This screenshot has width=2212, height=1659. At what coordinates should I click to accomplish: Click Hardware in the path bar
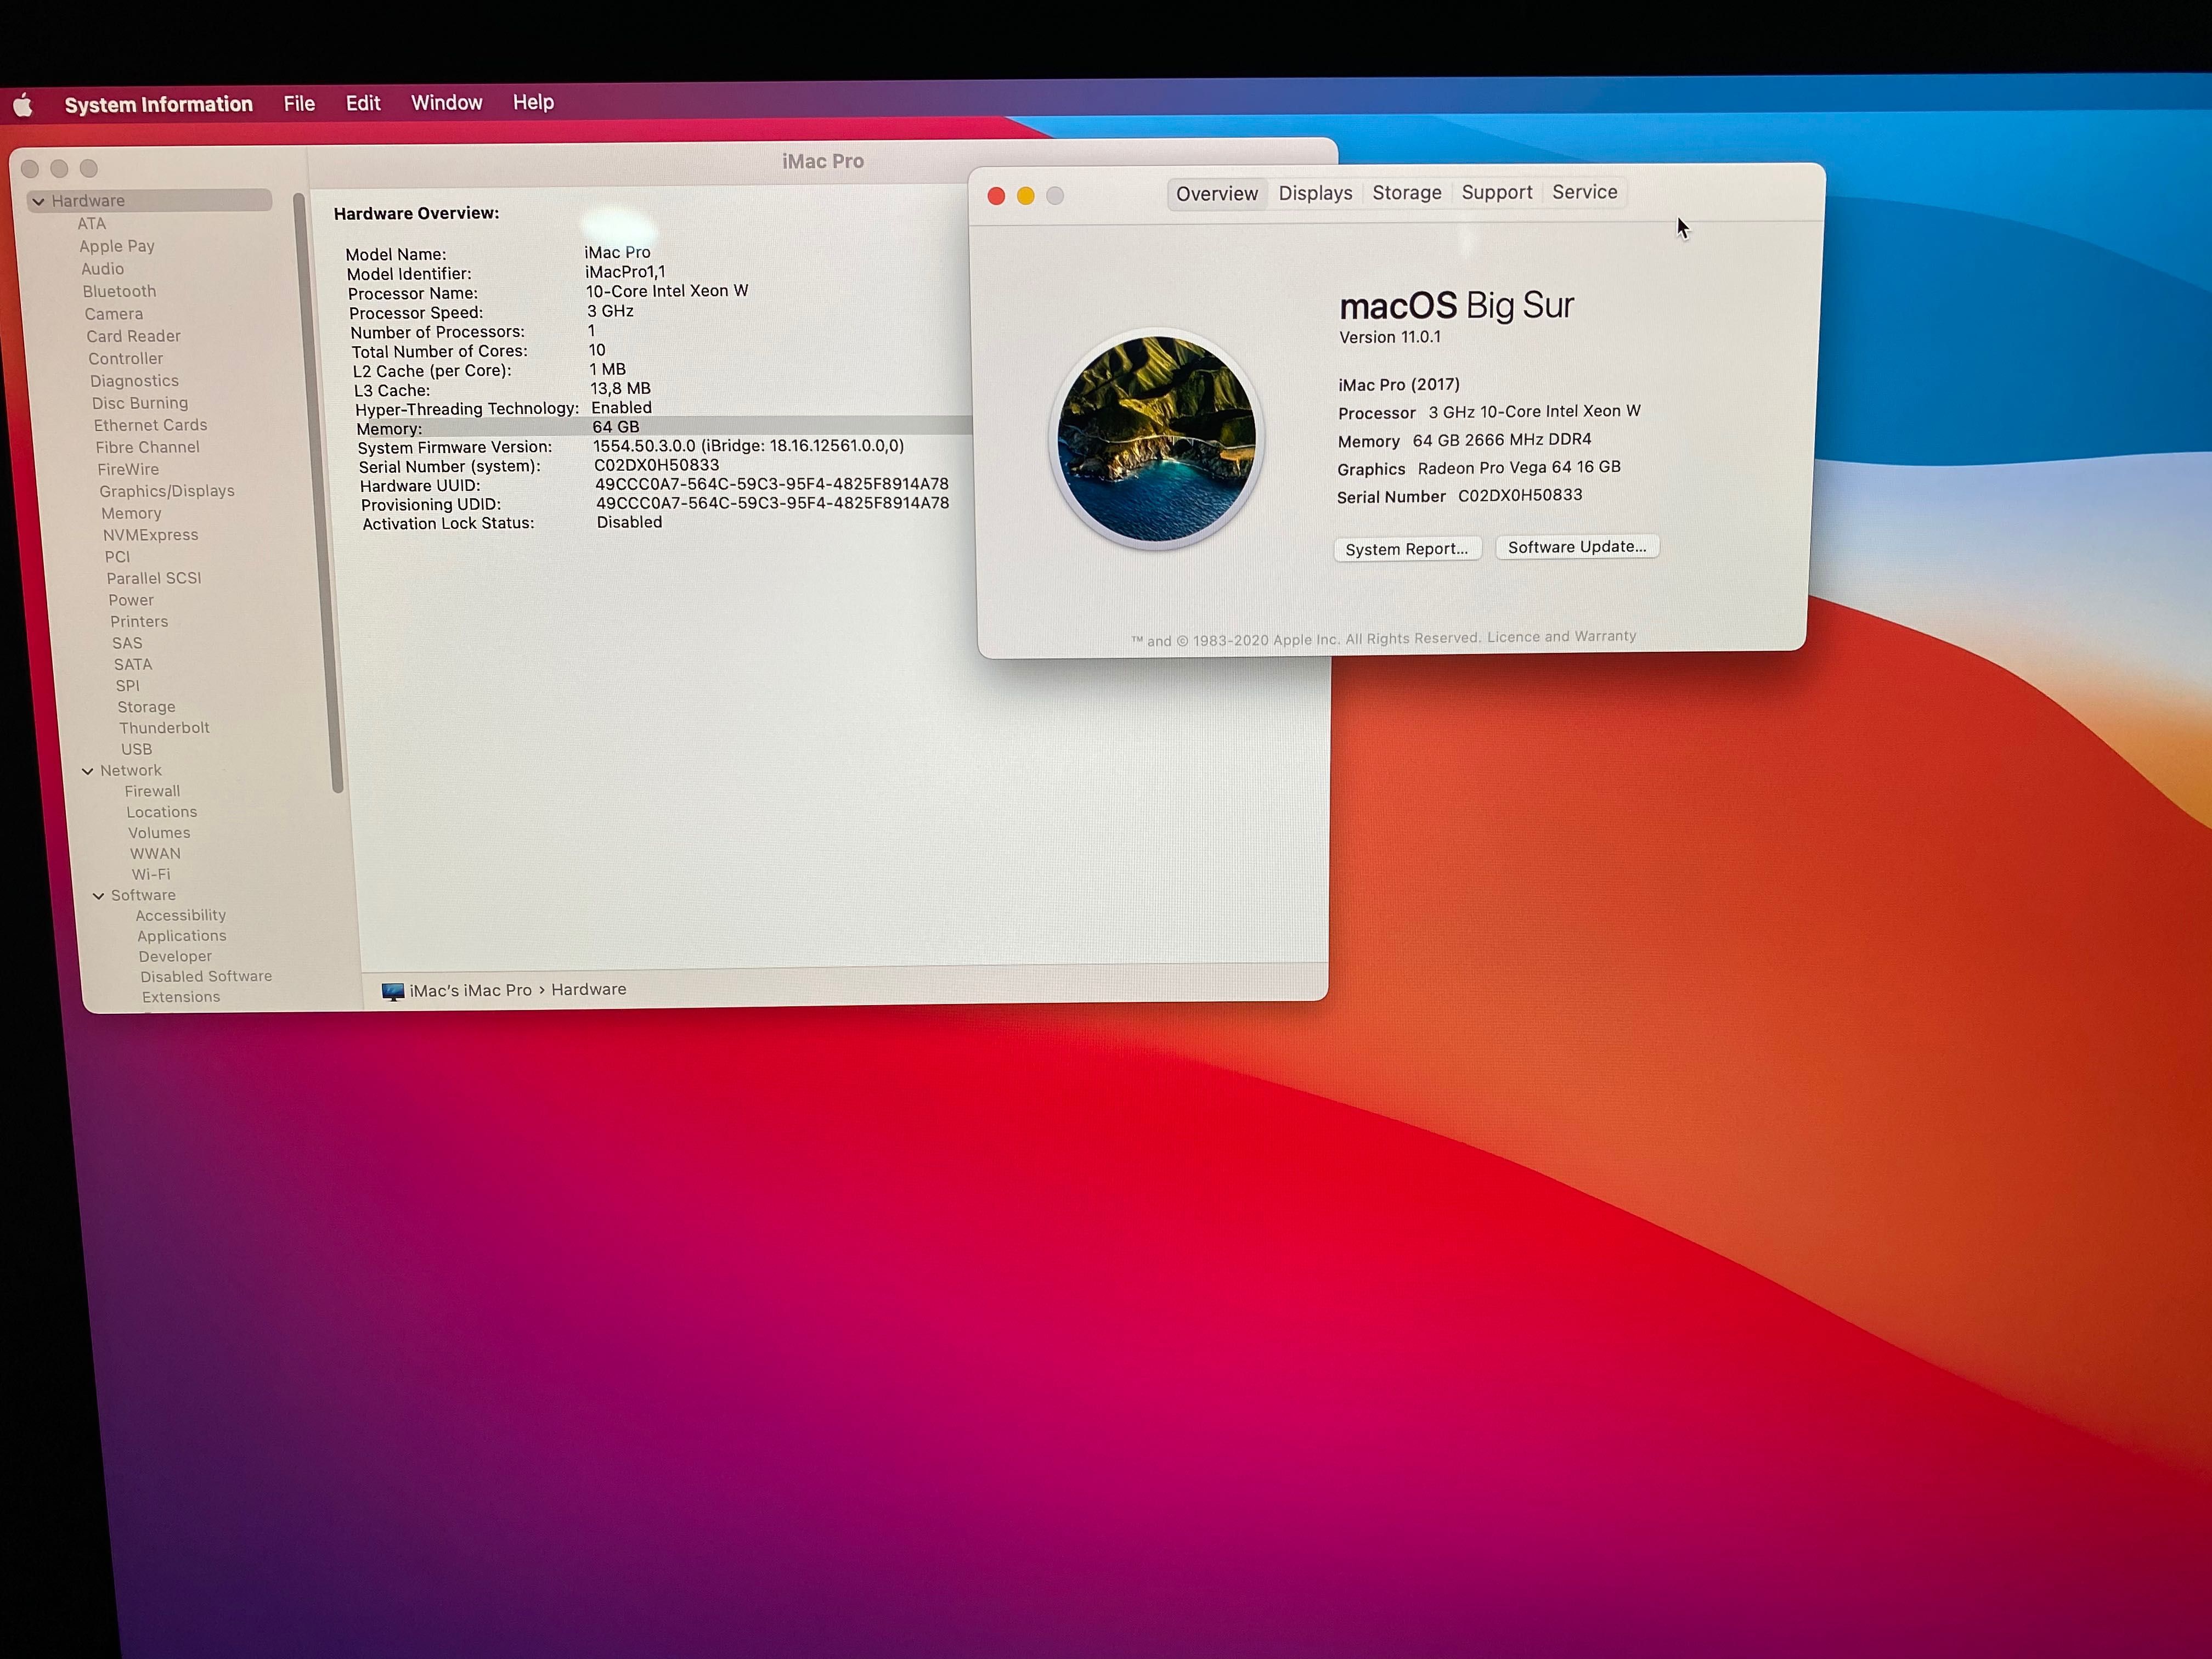589,989
